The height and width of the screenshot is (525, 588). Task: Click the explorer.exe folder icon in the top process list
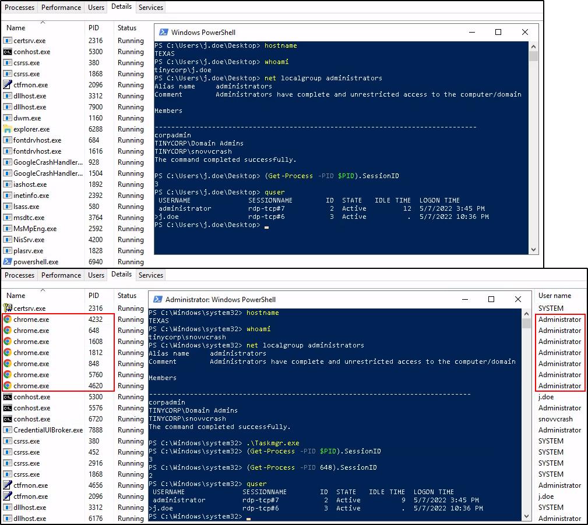coord(8,129)
